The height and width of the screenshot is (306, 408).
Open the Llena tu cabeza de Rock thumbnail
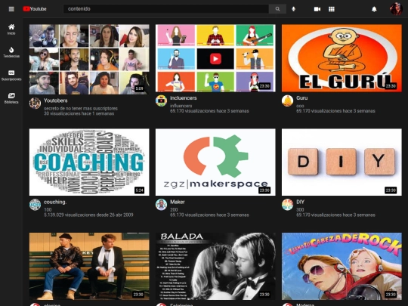[x=342, y=266]
